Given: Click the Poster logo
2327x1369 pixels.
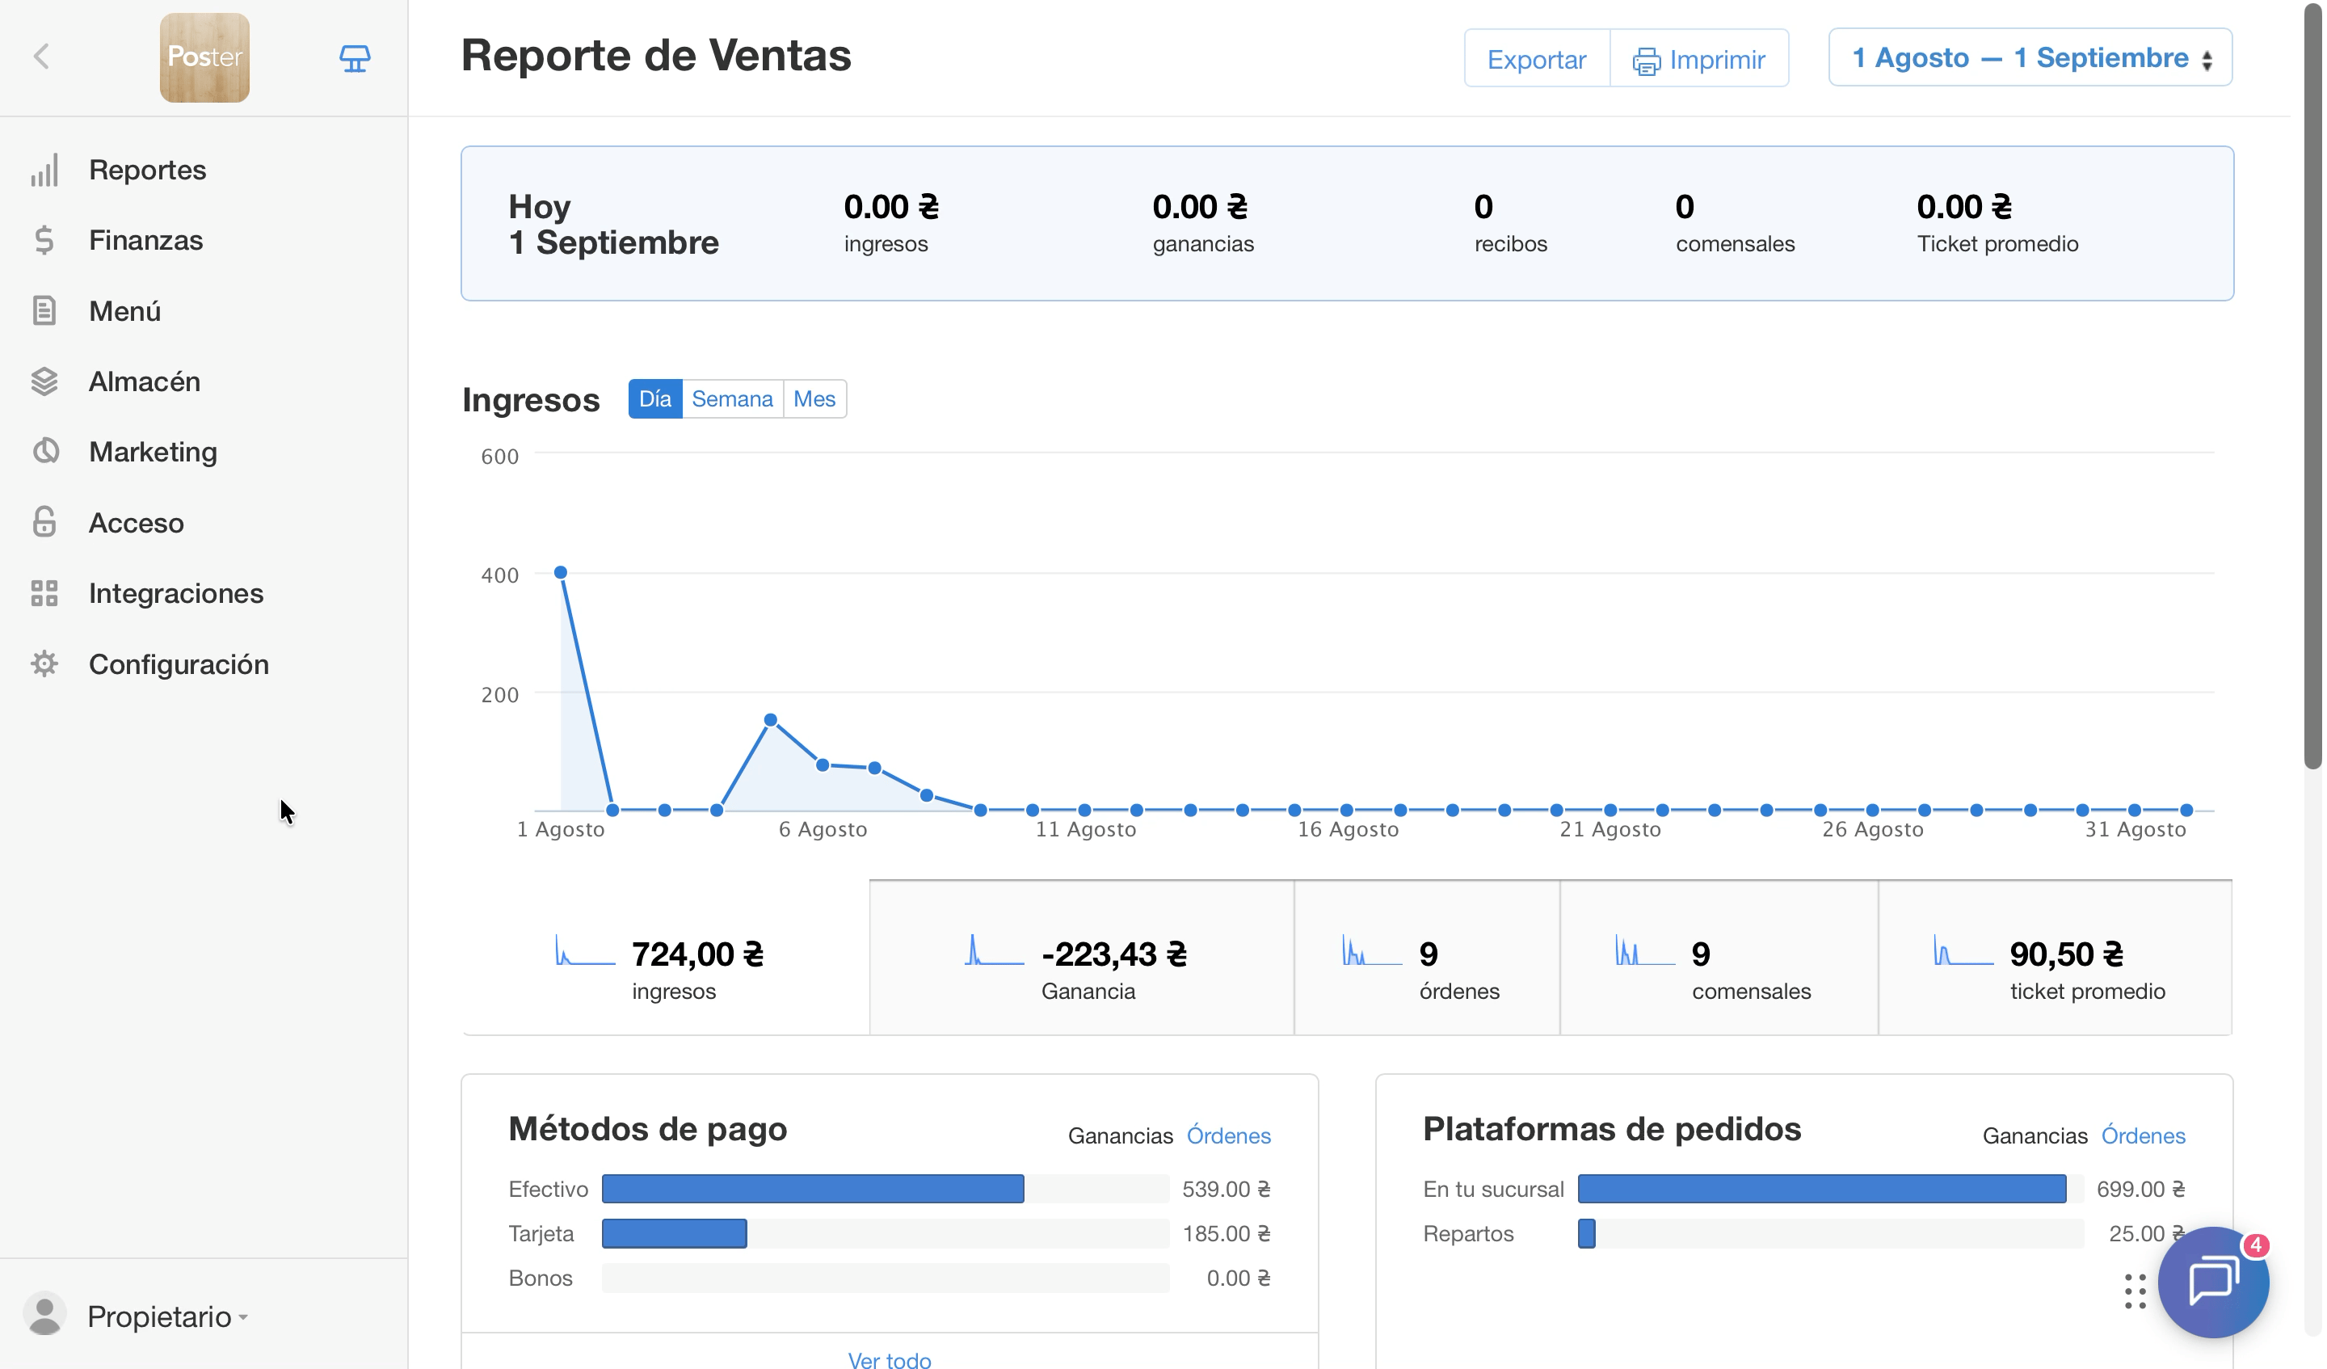Looking at the screenshot, I should coord(204,57).
